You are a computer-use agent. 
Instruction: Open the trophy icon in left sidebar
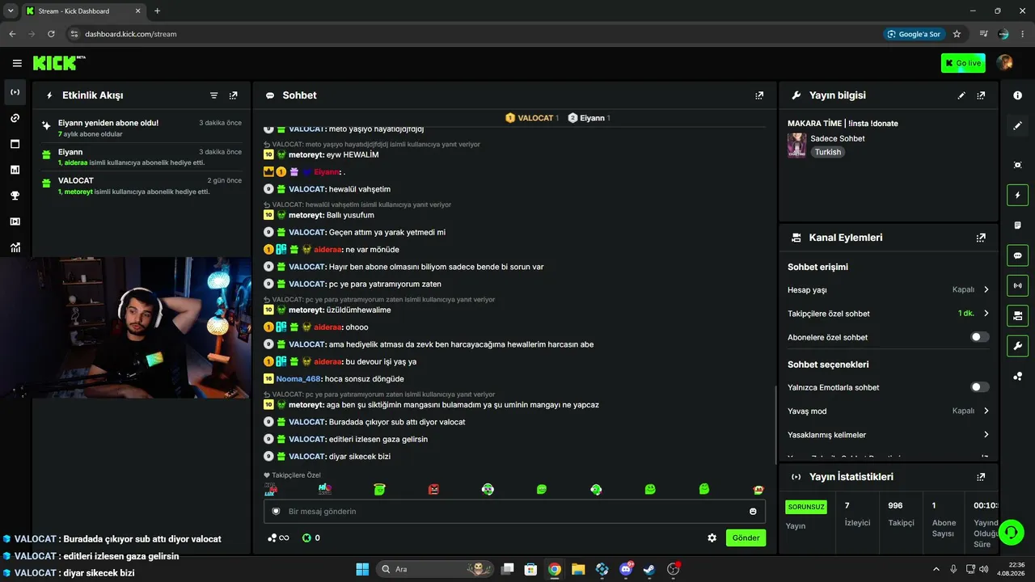[15, 196]
